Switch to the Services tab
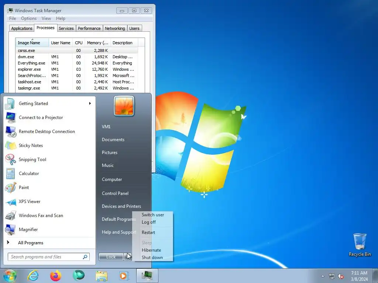 [x=66, y=28]
